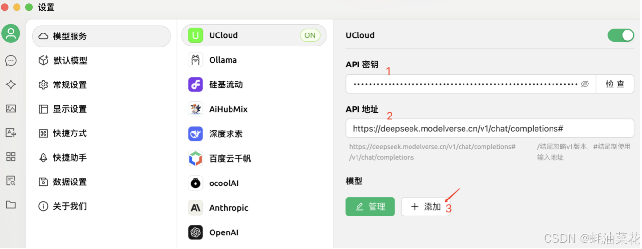Click the macOS yellow minimize button
The height and width of the screenshot is (249, 642).
pyautogui.click(x=17, y=8)
